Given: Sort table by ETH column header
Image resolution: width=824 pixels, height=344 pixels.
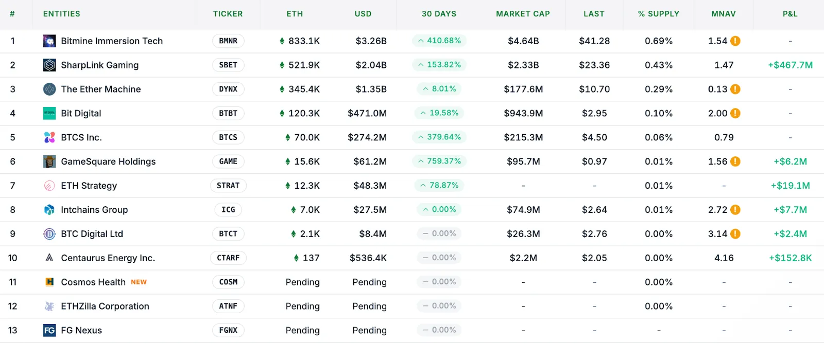Looking at the screenshot, I should pyautogui.click(x=295, y=14).
